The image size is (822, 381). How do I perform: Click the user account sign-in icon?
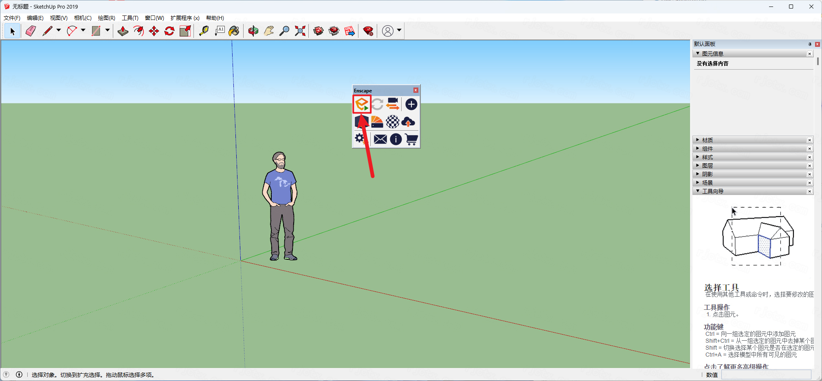coord(388,31)
